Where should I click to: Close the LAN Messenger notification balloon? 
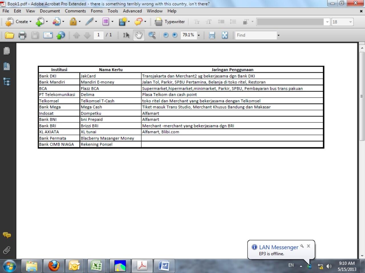(308, 246)
